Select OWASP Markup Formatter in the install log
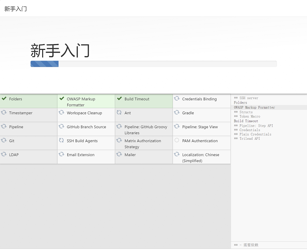Viewport: 307px width, 252px height. coord(255,107)
